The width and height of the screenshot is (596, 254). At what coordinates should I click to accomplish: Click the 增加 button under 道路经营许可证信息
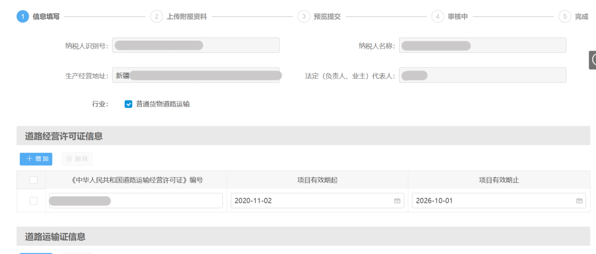point(36,159)
